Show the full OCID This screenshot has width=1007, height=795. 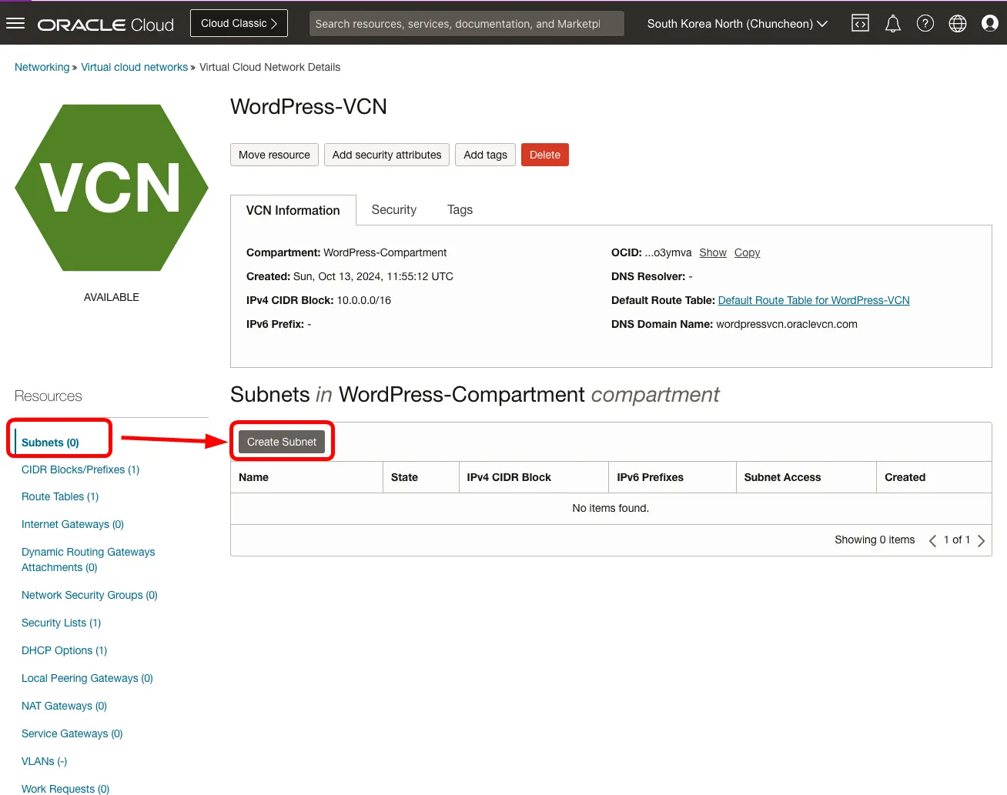point(713,252)
